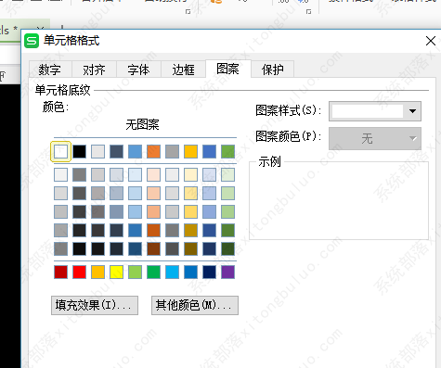Click the 填充效果 button
The image size is (441, 368).
(95, 305)
